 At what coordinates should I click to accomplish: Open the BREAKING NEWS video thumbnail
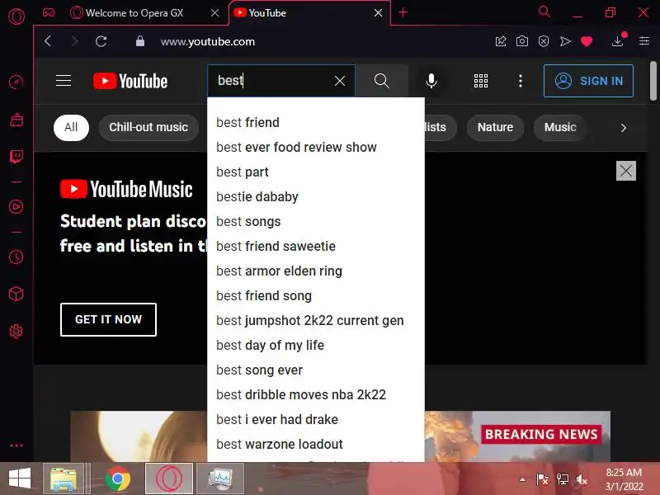point(517,436)
